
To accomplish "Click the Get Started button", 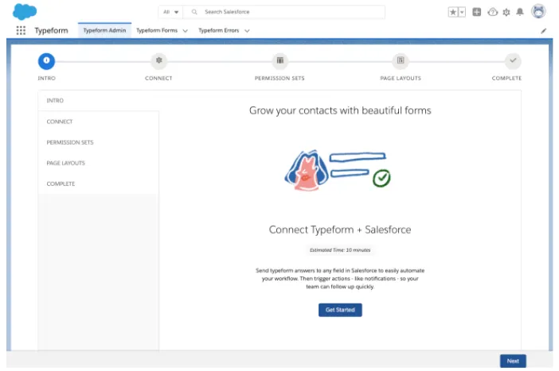I will 340,310.
